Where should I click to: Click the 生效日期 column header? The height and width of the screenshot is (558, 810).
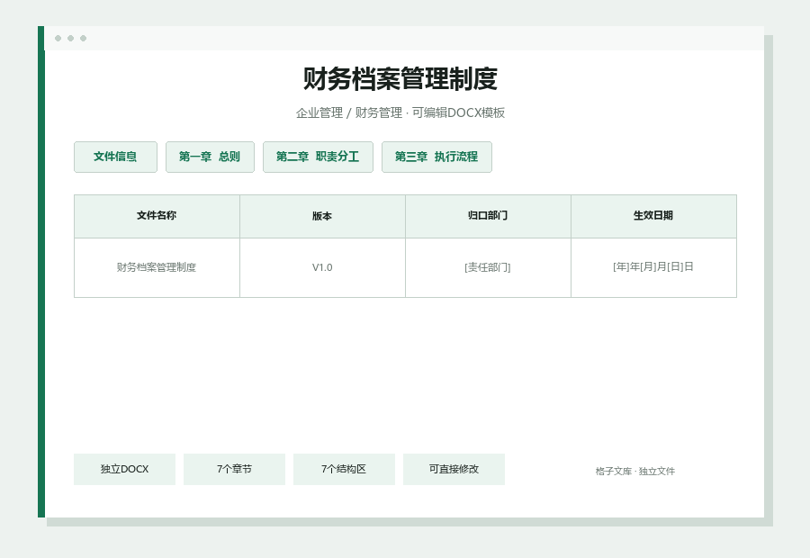(653, 216)
